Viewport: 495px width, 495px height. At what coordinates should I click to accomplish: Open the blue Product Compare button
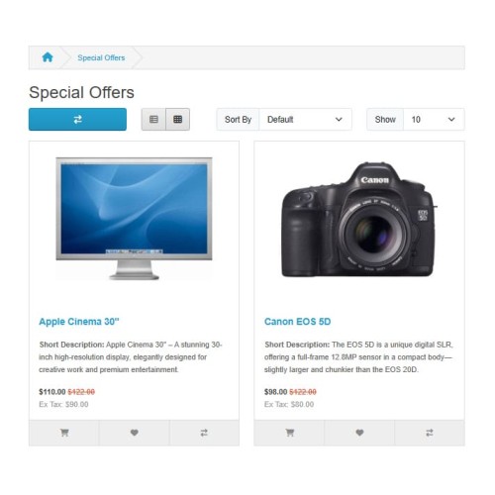pos(77,119)
